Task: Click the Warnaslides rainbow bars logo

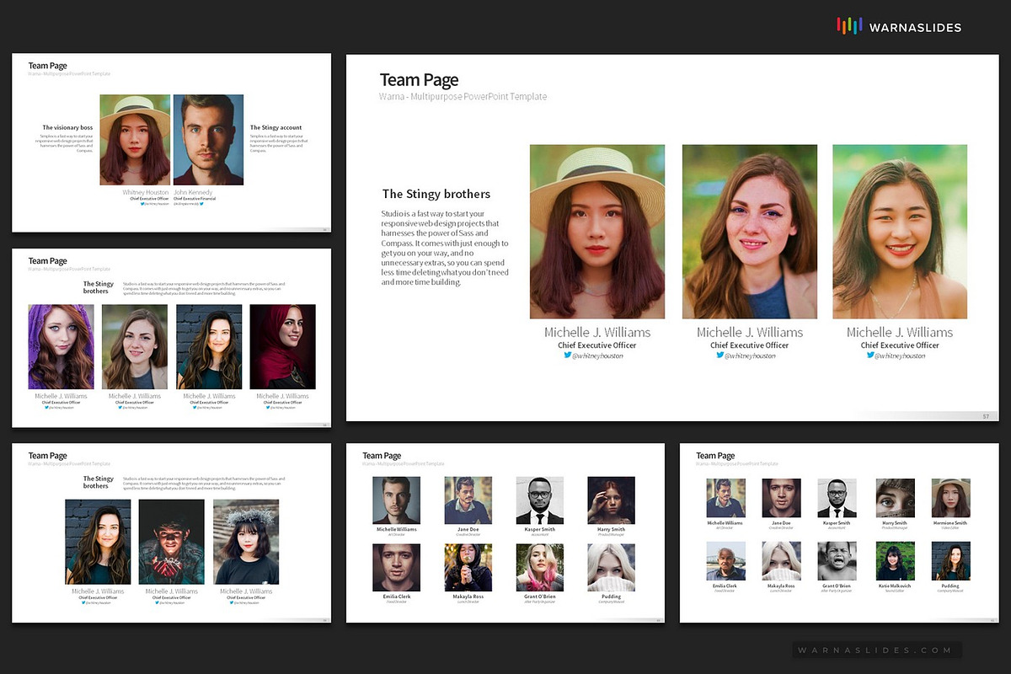Action: [849, 26]
